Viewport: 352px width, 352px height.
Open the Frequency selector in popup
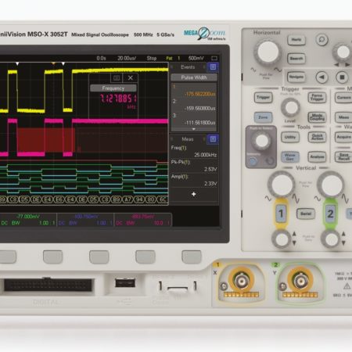[x=113, y=88]
